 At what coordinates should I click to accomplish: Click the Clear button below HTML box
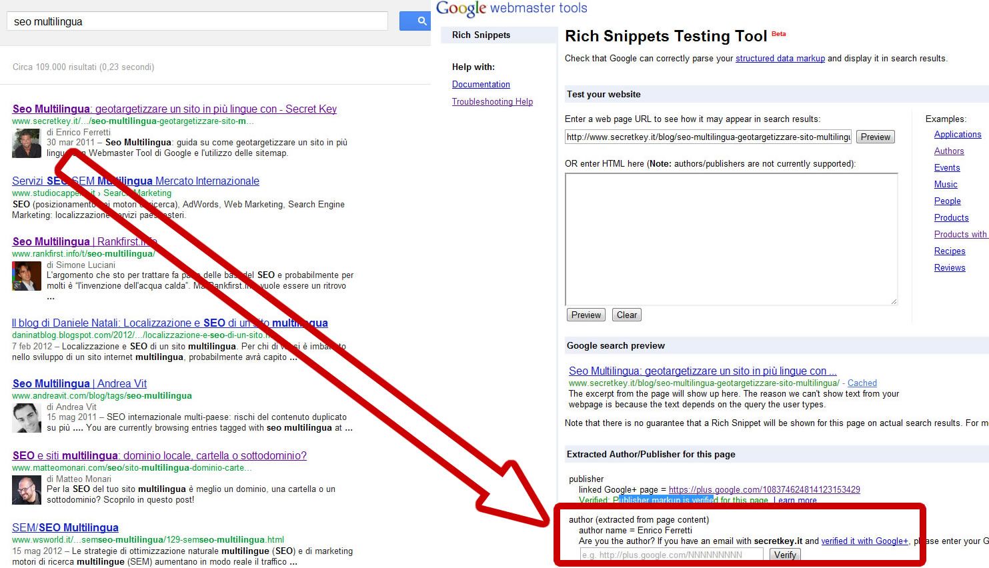(x=626, y=315)
